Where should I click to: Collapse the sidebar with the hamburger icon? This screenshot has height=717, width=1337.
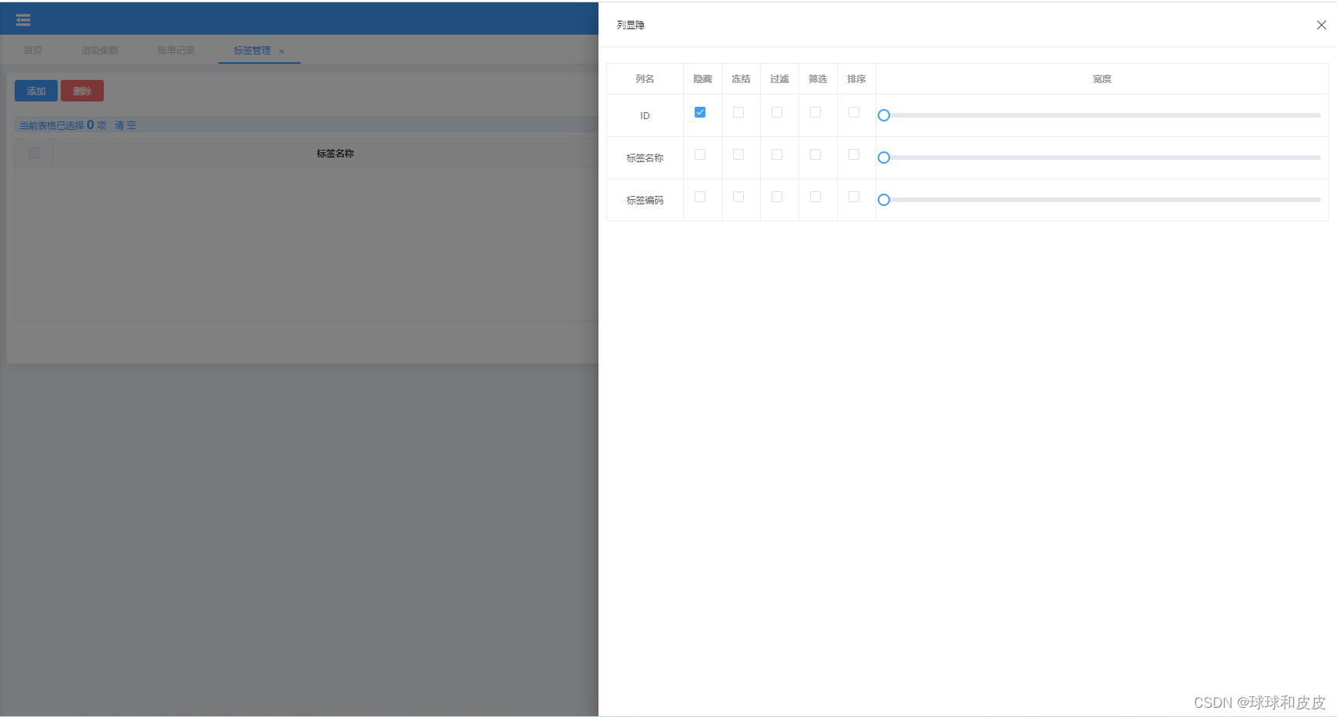(x=23, y=20)
